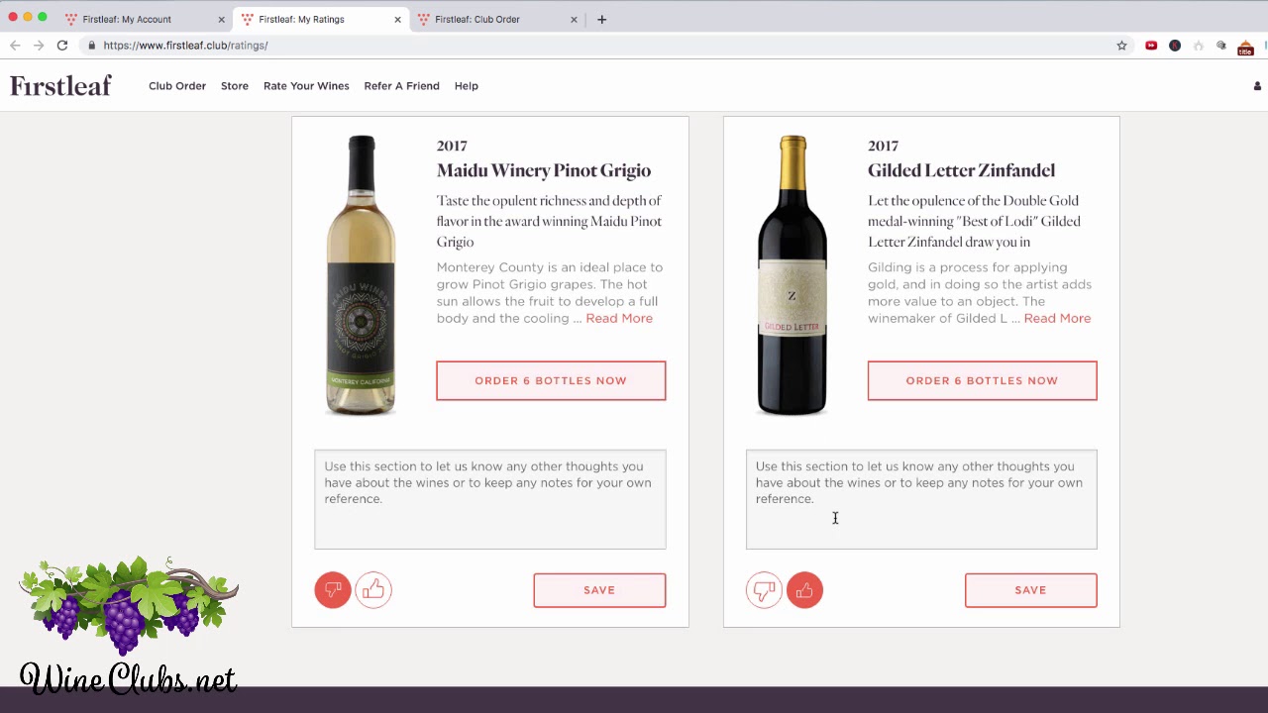Go to Rate Your Wines page
1268x713 pixels.
click(306, 86)
